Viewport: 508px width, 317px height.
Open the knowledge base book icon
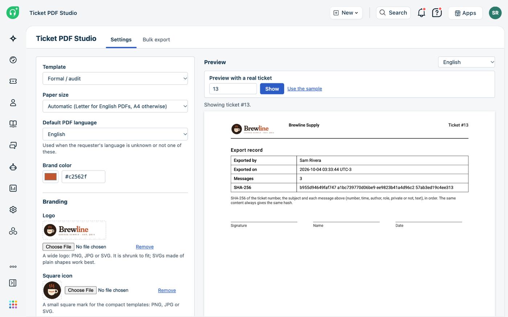tap(13, 124)
